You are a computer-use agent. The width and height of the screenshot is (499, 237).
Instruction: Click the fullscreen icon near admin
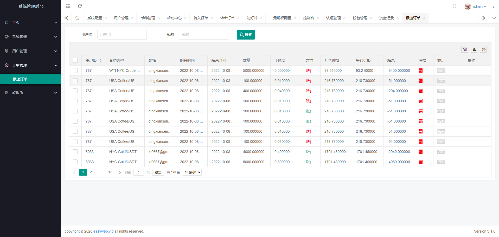pos(454,6)
